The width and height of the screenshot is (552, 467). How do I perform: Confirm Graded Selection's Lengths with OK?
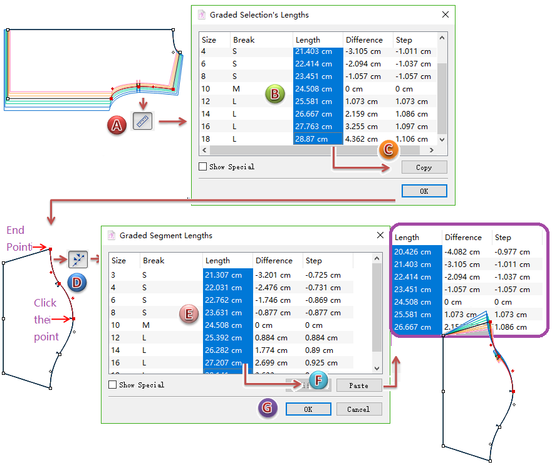pyautogui.click(x=424, y=191)
